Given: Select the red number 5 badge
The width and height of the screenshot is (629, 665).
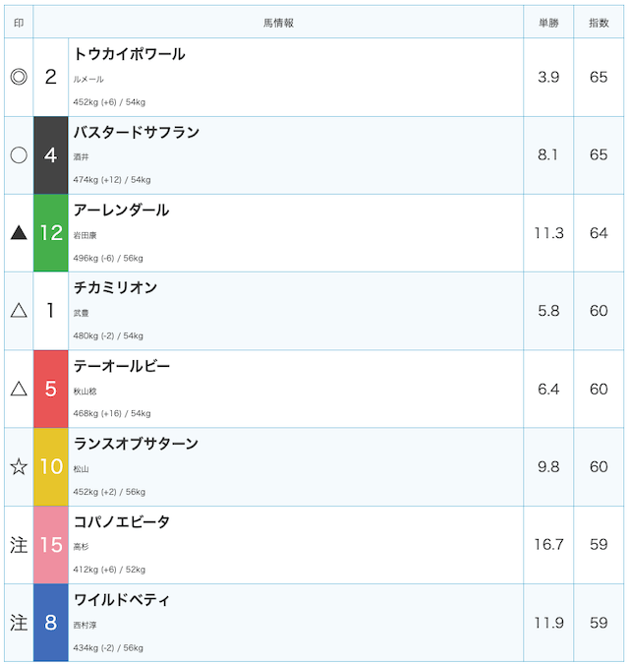Looking at the screenshot, I should coord(51,389).
